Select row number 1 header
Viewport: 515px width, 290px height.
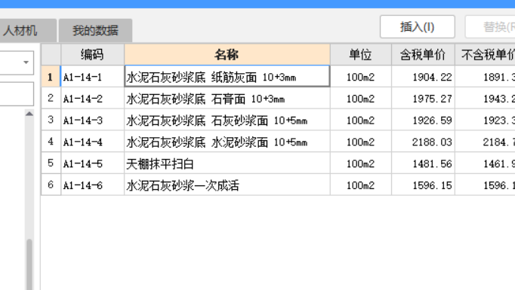tap(51, 76)
